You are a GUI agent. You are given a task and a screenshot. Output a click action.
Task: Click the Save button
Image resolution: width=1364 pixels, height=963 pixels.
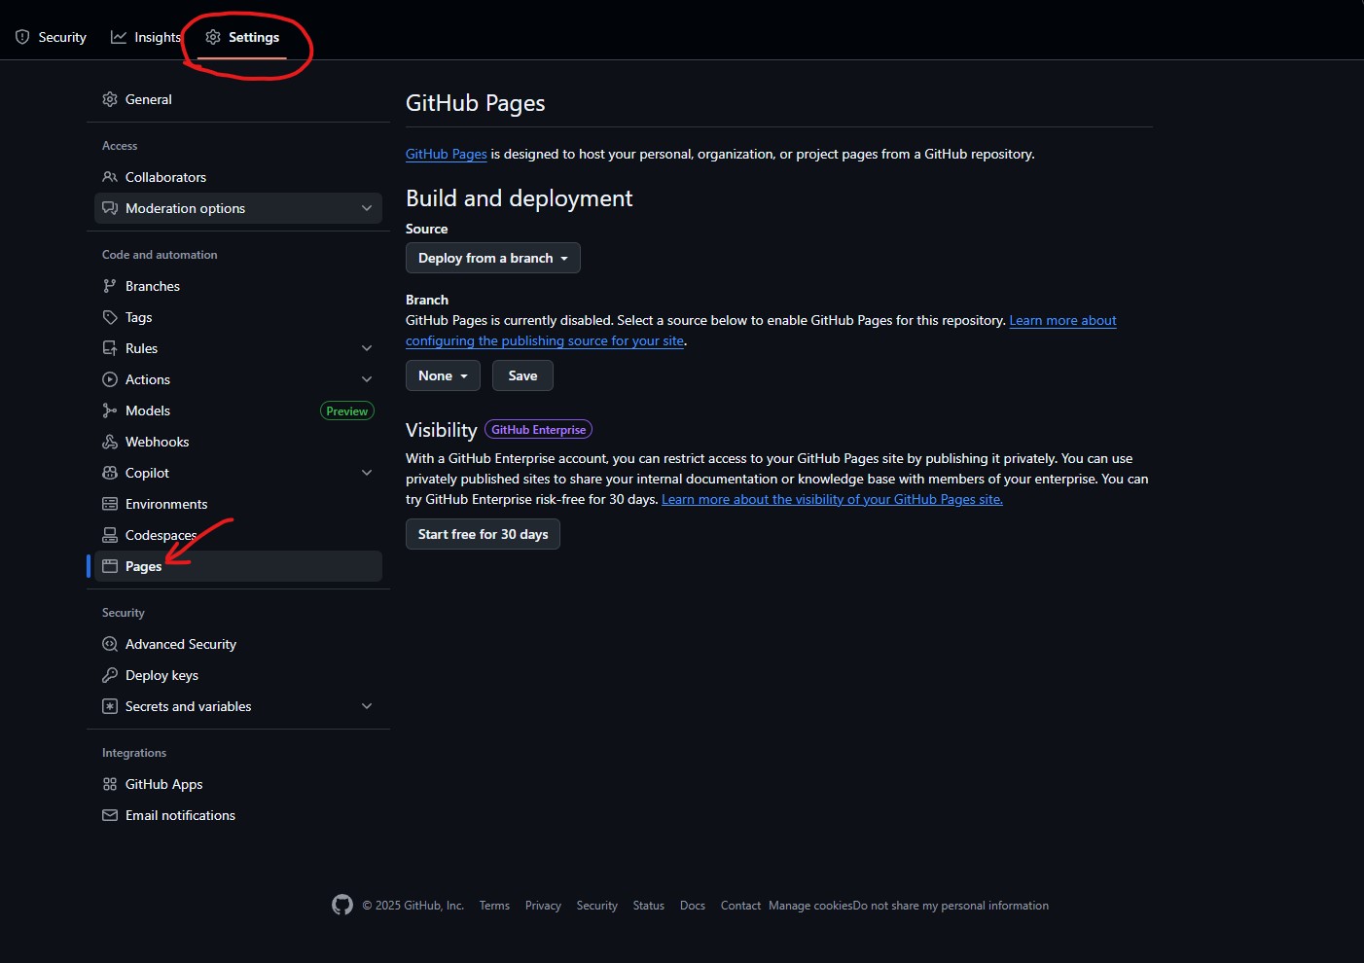(x=522, y=375)
